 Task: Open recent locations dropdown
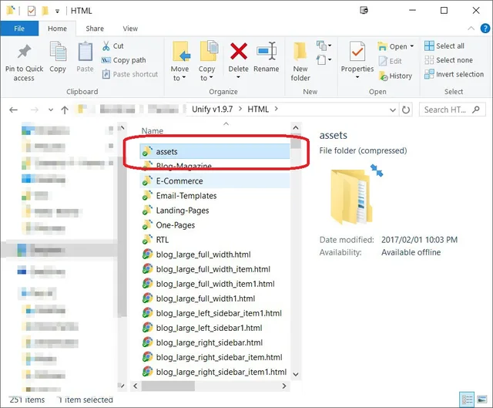(x=51, y=110)
